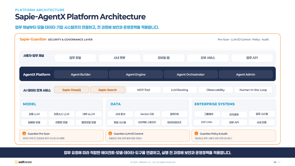Click the 사용자·업무 채널 row label
The image size is (295, 166).
34,56
